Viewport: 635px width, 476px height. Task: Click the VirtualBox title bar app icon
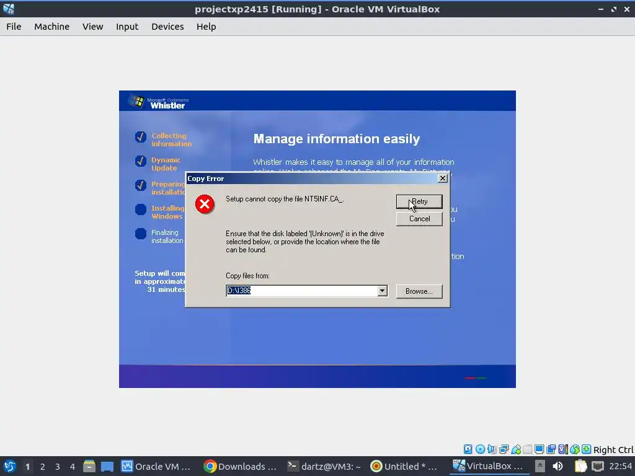coord(9,9)
